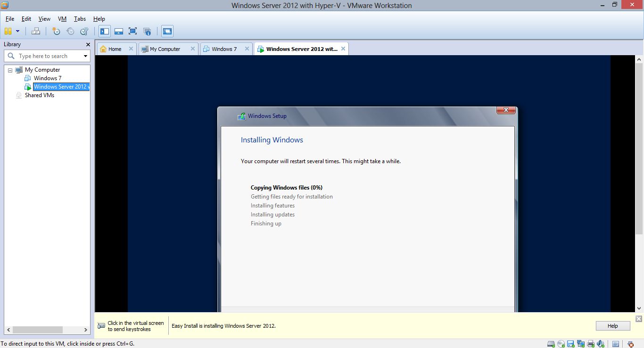Open the Edit menu
This screenshot has height=348, width=644.
(26, 19)
